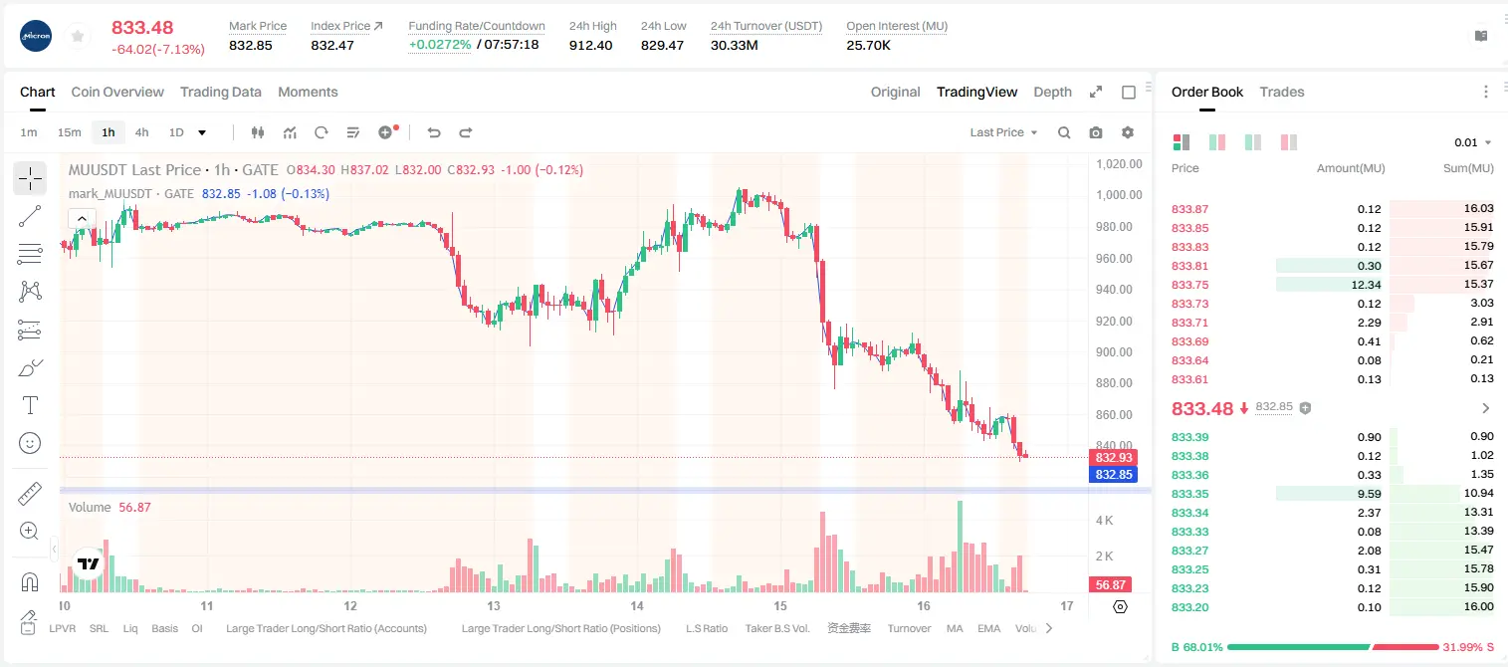The height and width of the screenshot is (667, 1508).
Task: Take chart snapshot with camera icon
Action: (1096, 132)
